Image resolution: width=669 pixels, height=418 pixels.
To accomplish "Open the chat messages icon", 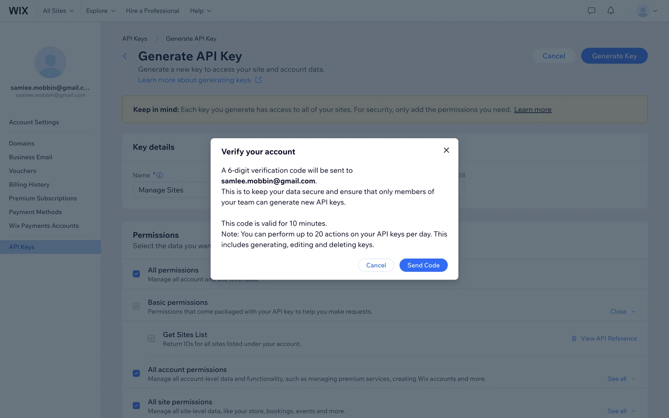I will [591, 11].
